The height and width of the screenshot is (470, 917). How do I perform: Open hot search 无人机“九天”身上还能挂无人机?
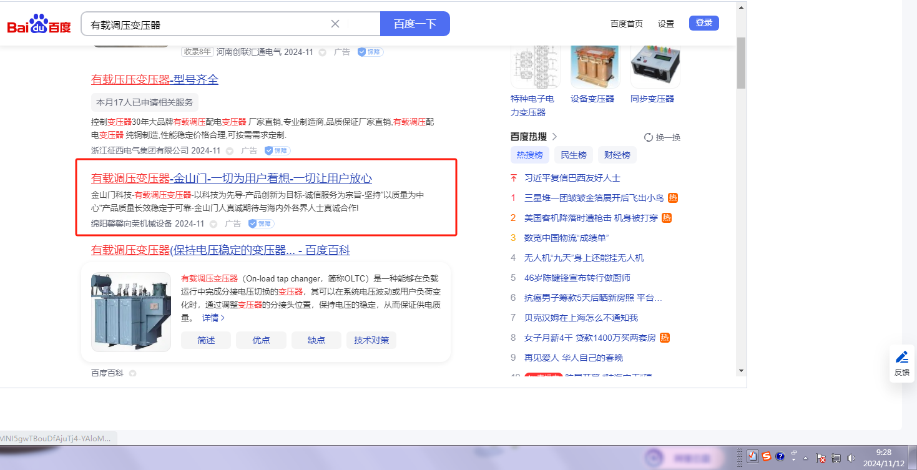tap(584, 258)
